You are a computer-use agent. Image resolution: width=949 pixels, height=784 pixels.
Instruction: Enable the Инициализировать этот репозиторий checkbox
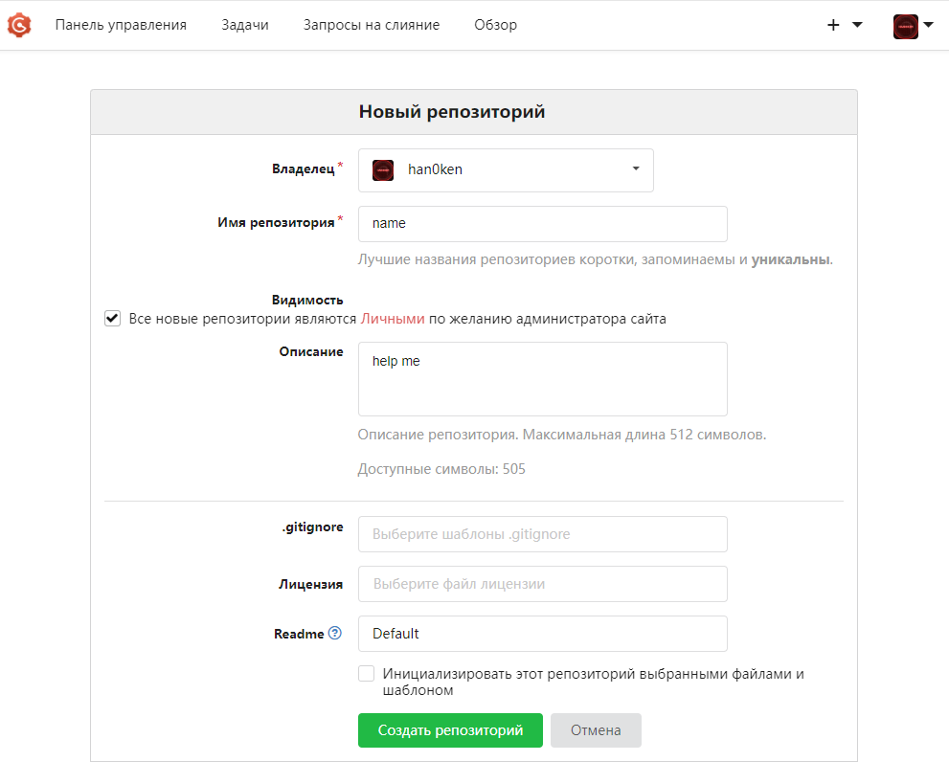coord(366,674)
